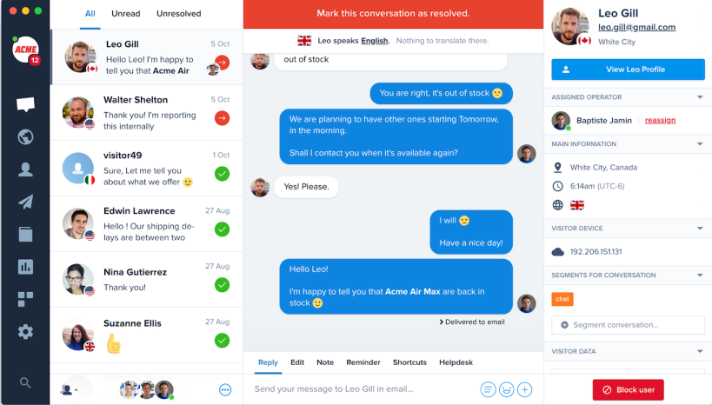
Task: Toggle resolved checkmark on visitor49 conversation
Action: coord(222,174)
